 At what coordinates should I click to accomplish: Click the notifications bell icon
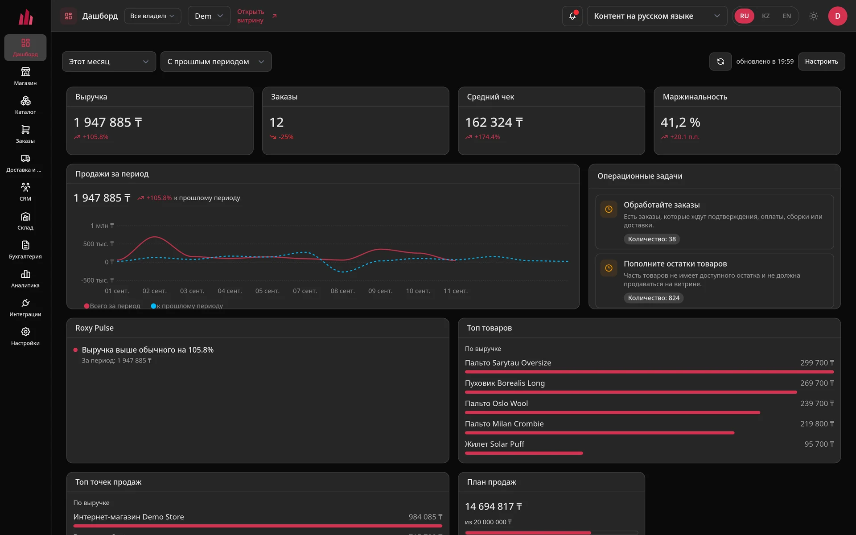572,16
